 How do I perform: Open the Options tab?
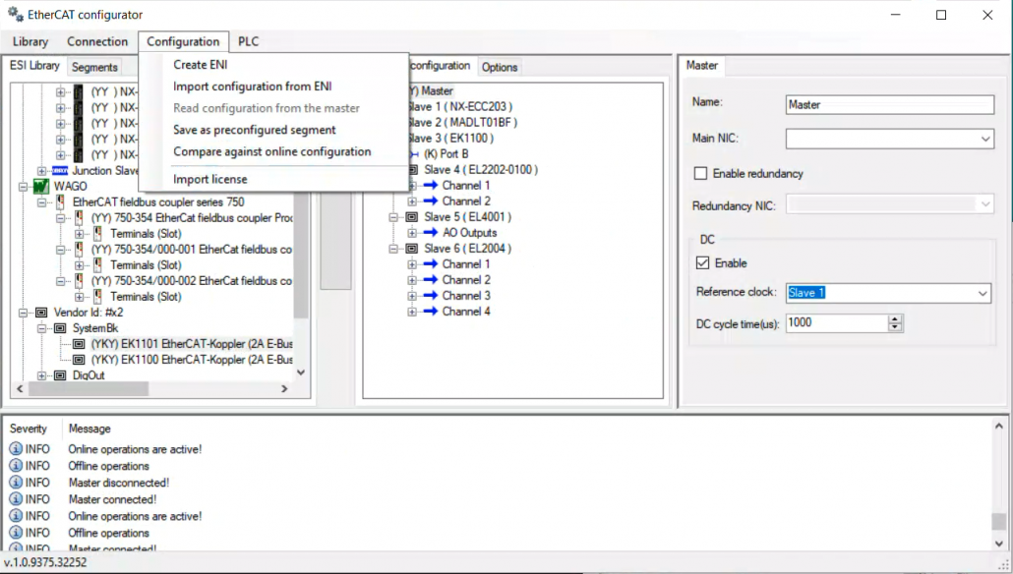500,68
